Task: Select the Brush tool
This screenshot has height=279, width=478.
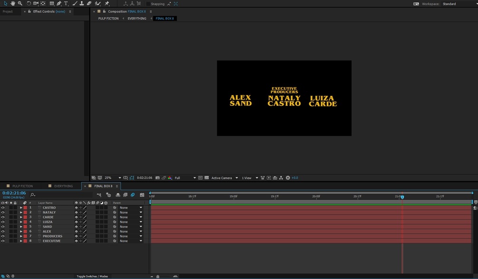Action: (75, 4)
